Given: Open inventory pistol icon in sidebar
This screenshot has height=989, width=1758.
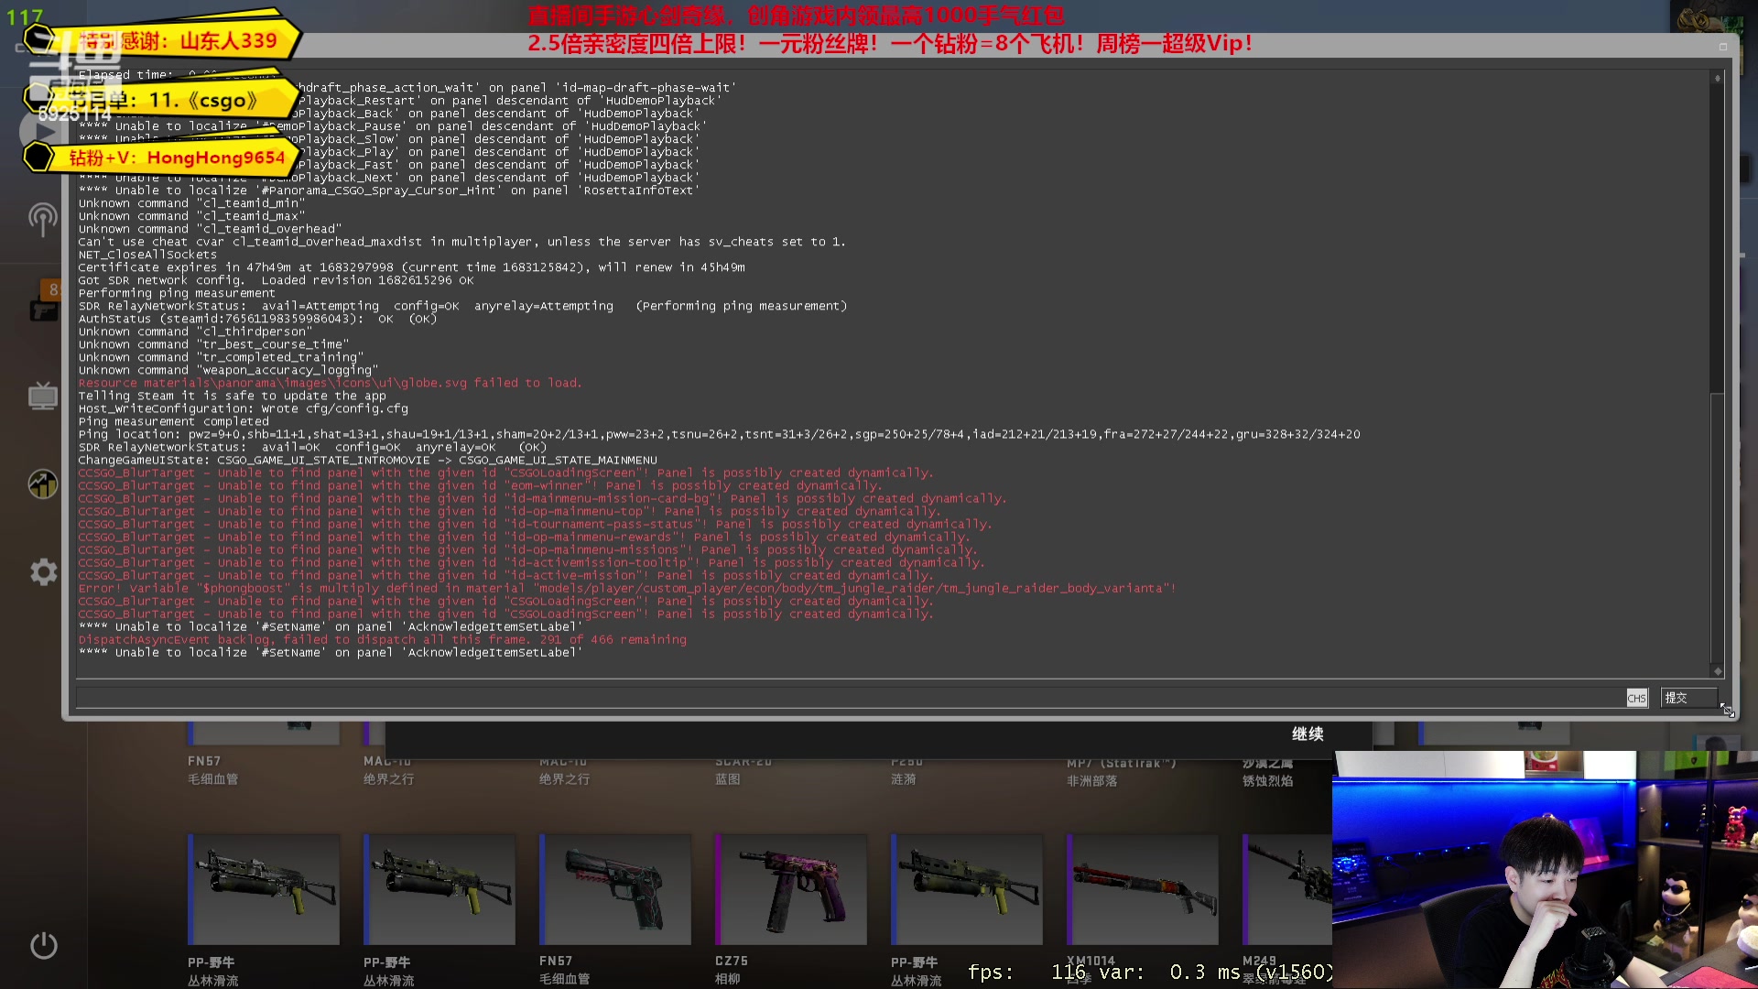Looking at the screenshot, I should (x=43, y=311).
